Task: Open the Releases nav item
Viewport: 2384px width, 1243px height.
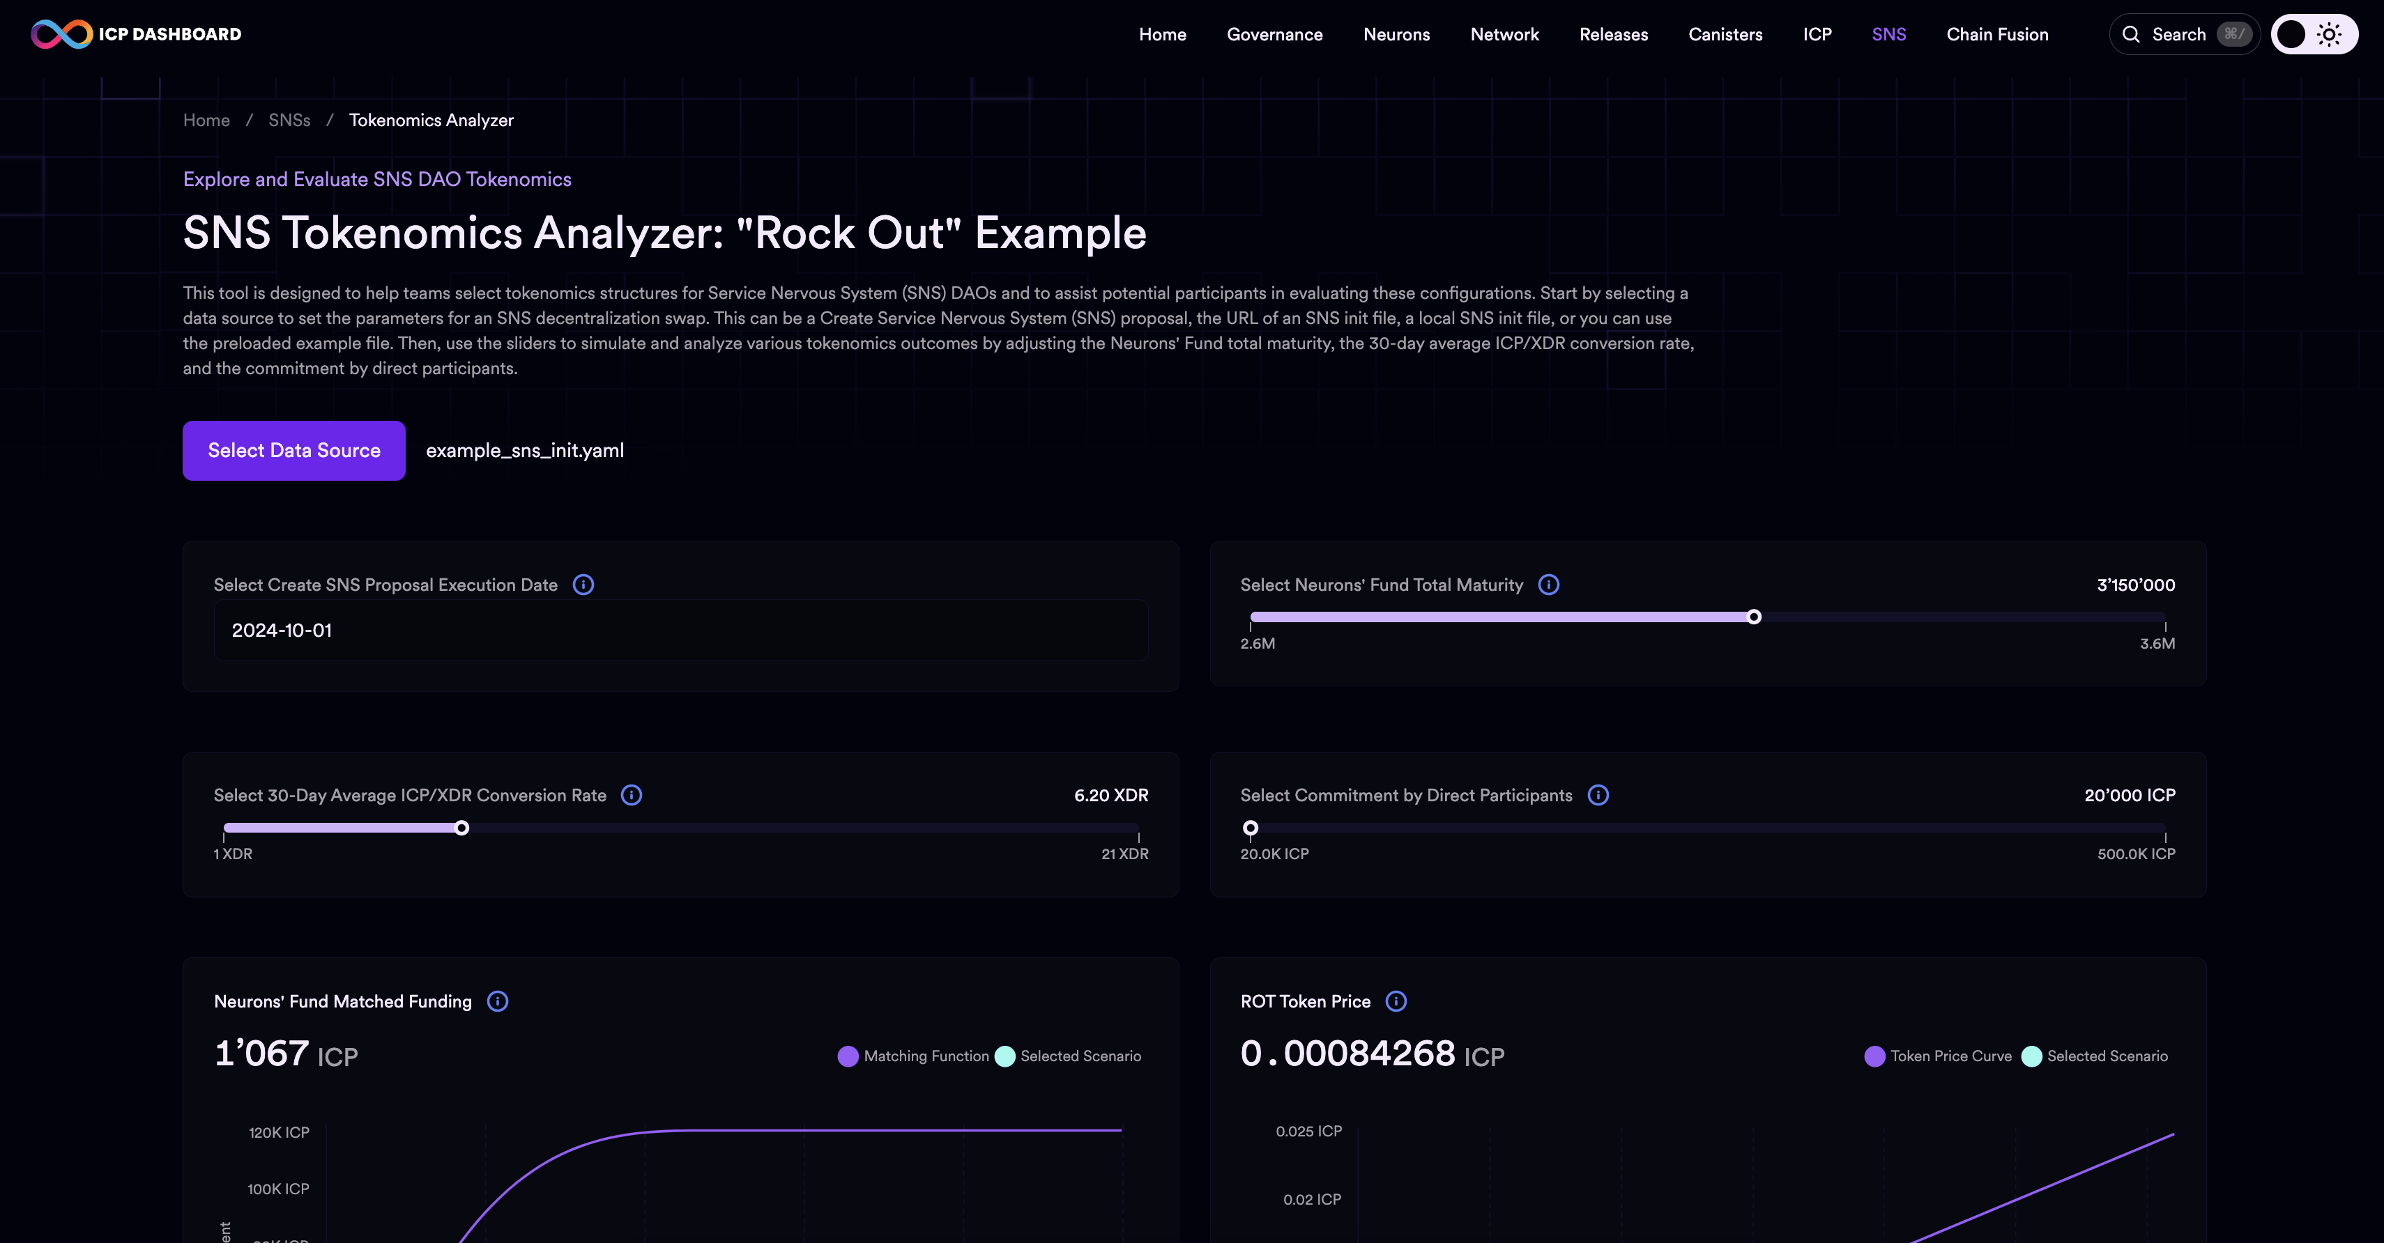Action: point(1613,34)
